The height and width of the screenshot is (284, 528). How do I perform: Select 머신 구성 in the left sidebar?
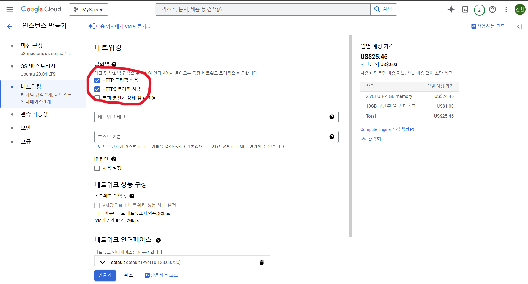coord(32,45)
